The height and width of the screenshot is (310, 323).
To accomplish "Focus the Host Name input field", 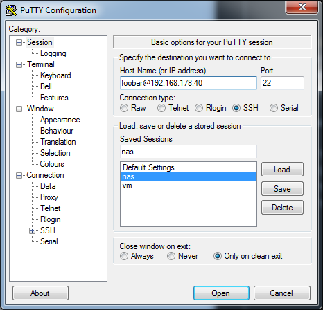I will [189, 83].
